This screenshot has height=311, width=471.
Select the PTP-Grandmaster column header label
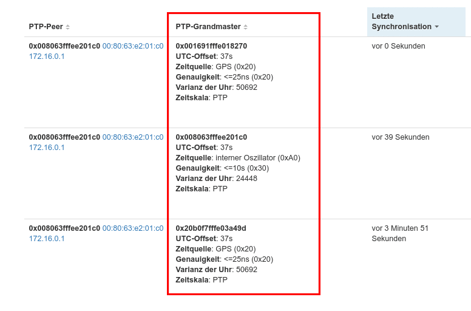[x=208, y=27]
